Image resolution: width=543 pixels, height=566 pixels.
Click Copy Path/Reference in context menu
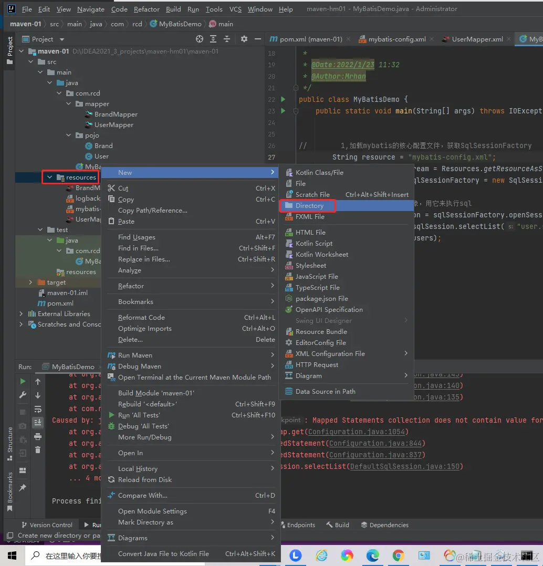pos(191,211)
